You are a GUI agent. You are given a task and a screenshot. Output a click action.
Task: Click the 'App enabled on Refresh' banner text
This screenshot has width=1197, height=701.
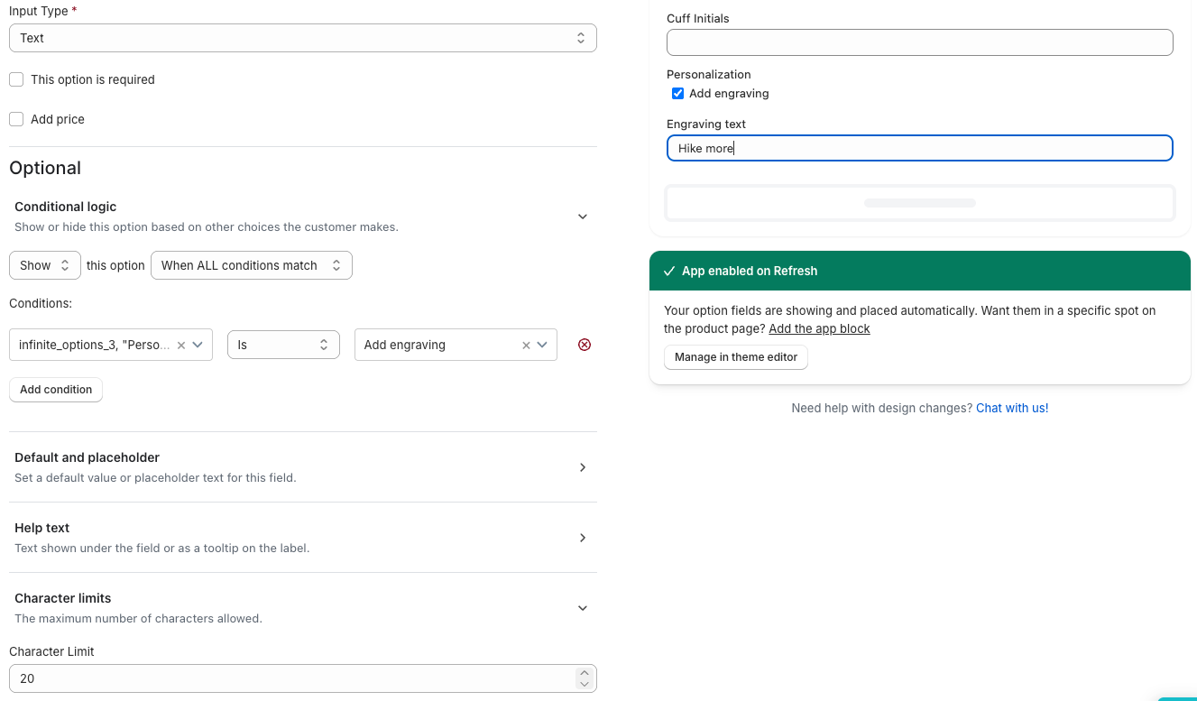pyautogui.click(x=750, y=271)
